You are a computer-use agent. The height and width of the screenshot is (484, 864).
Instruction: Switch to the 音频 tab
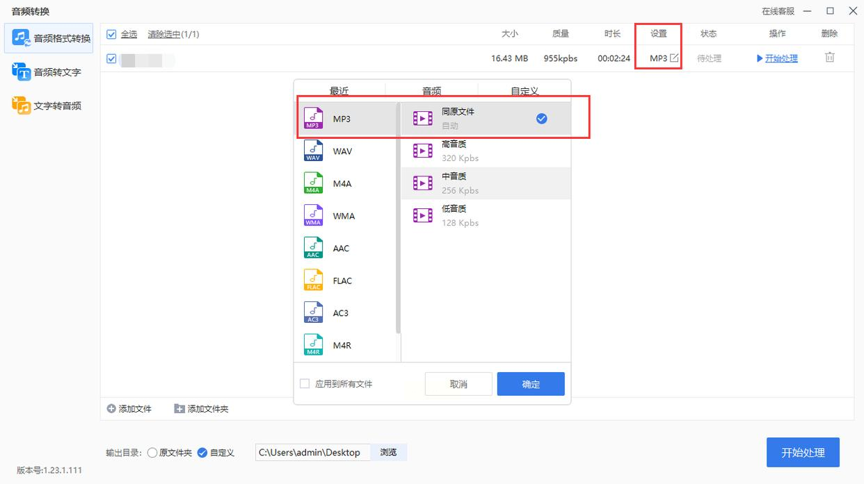point(431,91)
